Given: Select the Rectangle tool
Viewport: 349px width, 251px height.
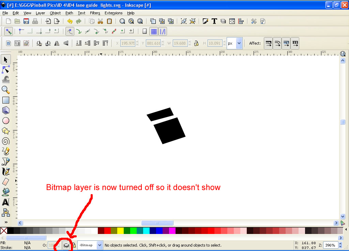Looking at the screenshot, I should point(5,100).
